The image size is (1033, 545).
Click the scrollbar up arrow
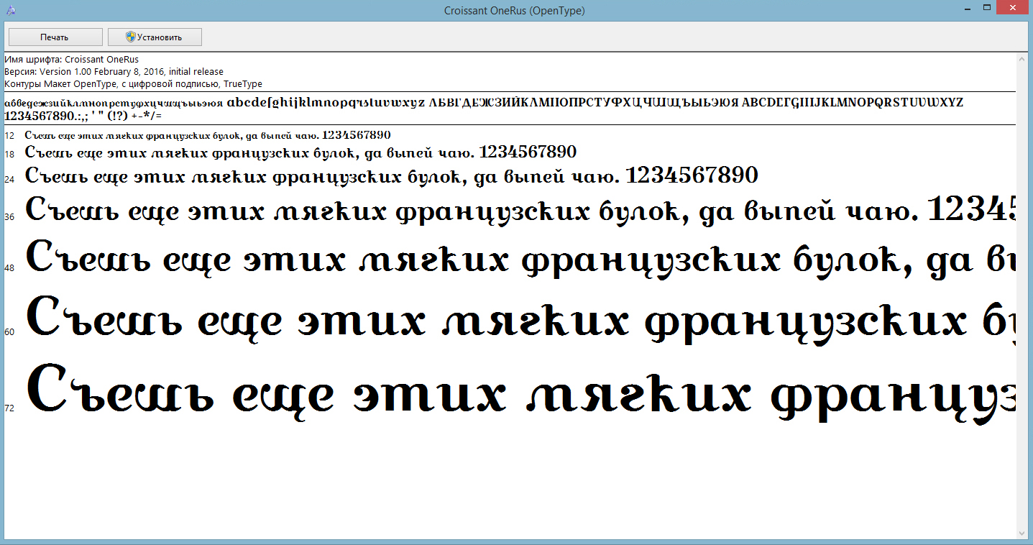1022,59
